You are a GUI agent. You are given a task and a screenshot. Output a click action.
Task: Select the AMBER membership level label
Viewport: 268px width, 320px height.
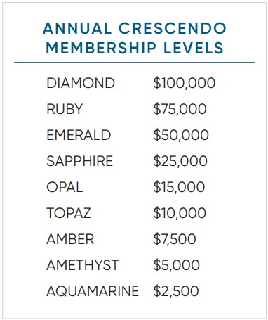click(x=70, y=239)
